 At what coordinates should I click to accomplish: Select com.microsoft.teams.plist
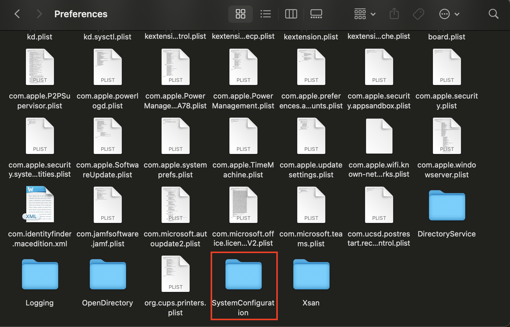click(311, 204)
